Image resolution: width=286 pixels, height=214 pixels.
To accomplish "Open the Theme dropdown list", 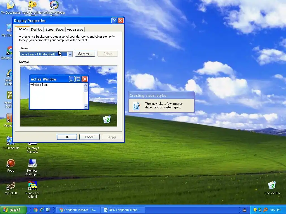I will tap(46, 54).
